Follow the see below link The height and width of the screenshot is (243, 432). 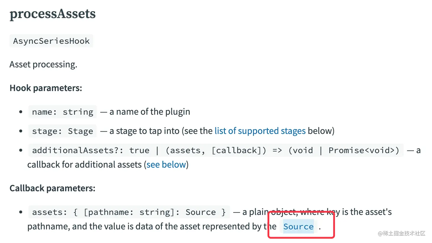166,165
